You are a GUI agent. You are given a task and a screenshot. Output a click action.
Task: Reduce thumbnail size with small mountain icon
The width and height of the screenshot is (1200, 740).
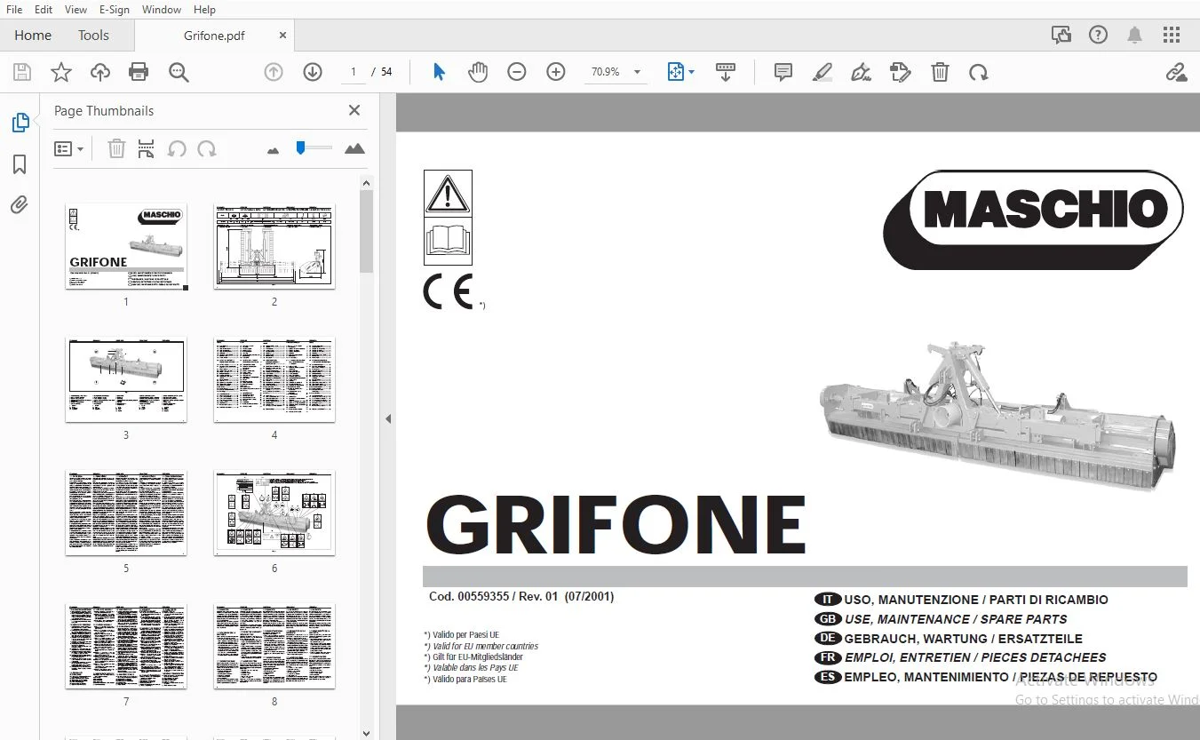pyautogui.click(x=273, y=150)
